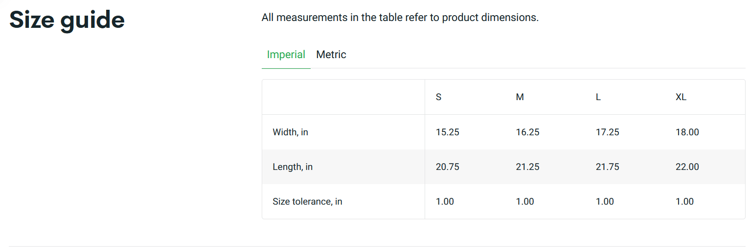
Task: Click the XL column header
Action: [681, 97]
